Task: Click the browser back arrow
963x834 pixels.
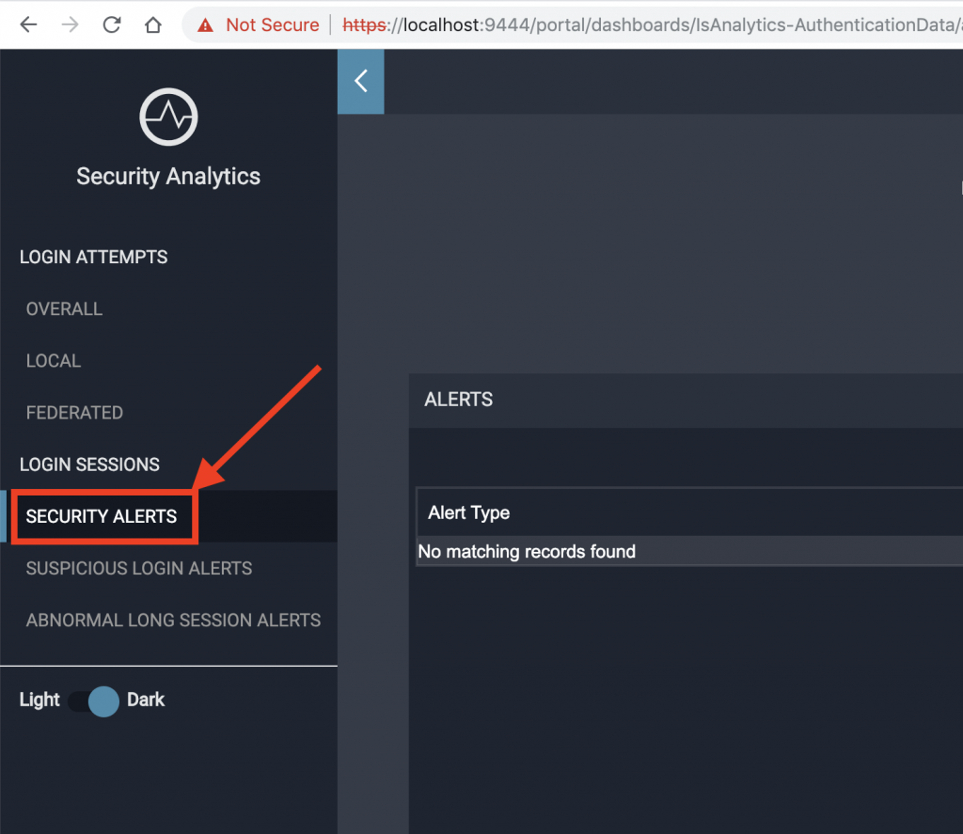Action: 28,25
